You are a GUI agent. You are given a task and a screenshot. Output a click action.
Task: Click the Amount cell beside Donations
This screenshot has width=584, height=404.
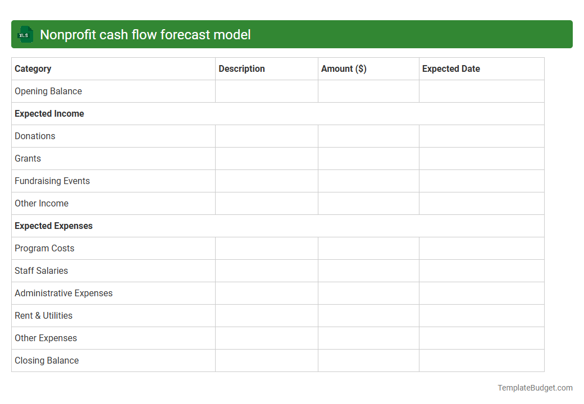(368, 136)
